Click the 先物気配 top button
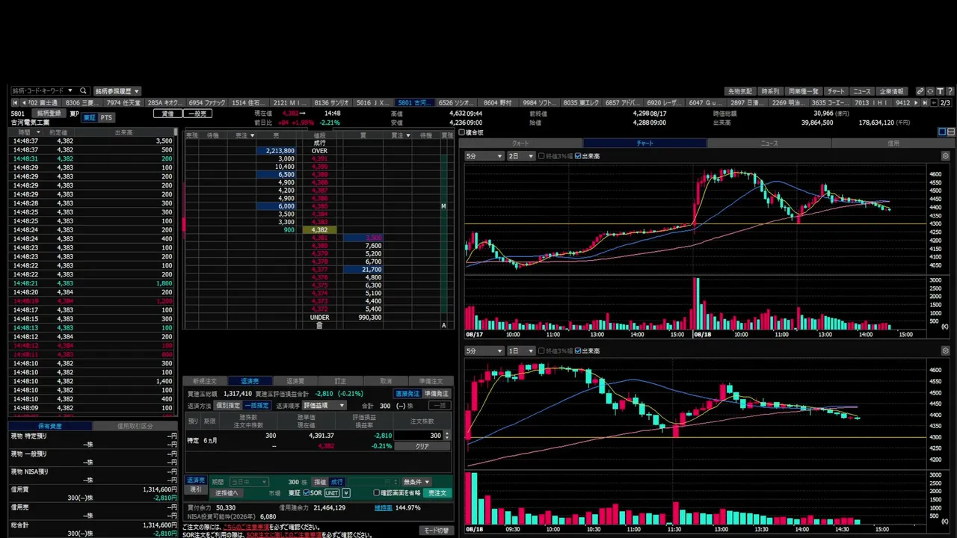 [740, 91]
